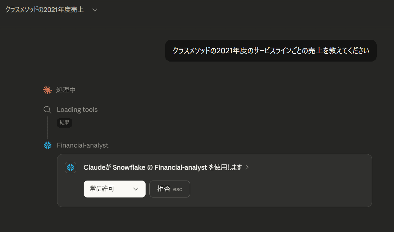
Task: Open the chat title dropdown chevron
Action: coord(95,10)
